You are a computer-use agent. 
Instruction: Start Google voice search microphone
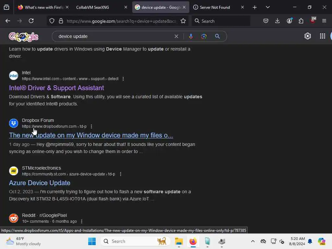(x=191, y=36)
